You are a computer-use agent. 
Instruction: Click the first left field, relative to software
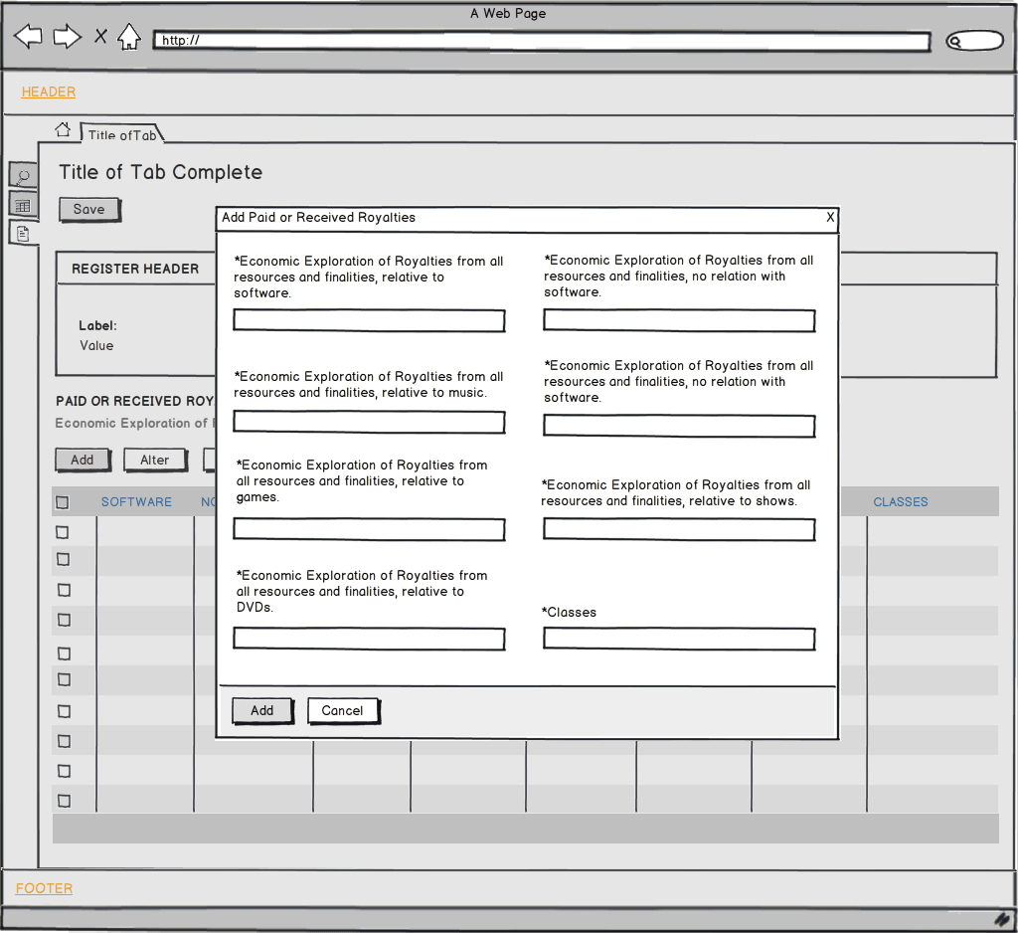[369, 320]
